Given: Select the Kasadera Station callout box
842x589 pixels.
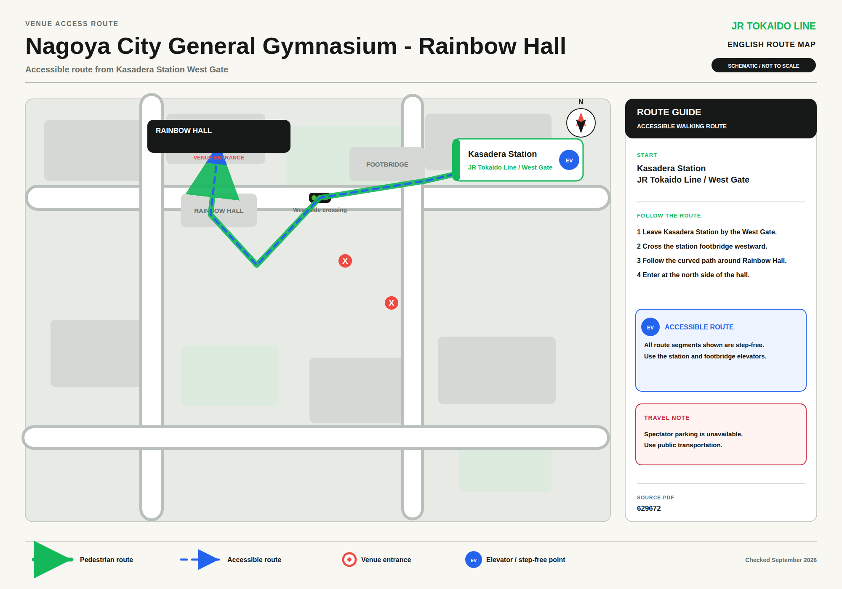Looking at the screenshot, I should pyautogui.click(x=518, y=160).
